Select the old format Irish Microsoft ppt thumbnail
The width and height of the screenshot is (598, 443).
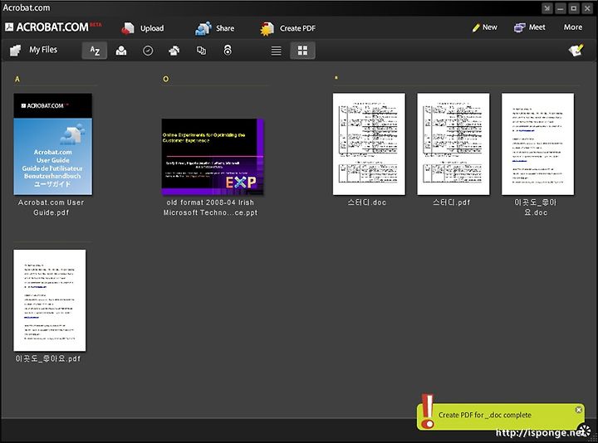pyautogui.click(x=213, y=157)
